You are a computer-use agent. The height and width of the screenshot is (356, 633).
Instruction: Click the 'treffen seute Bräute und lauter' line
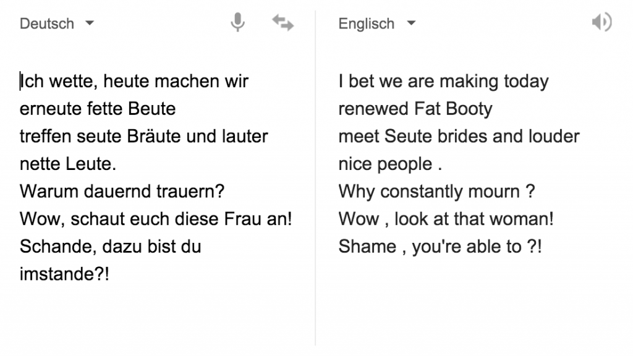coord(143,137)
